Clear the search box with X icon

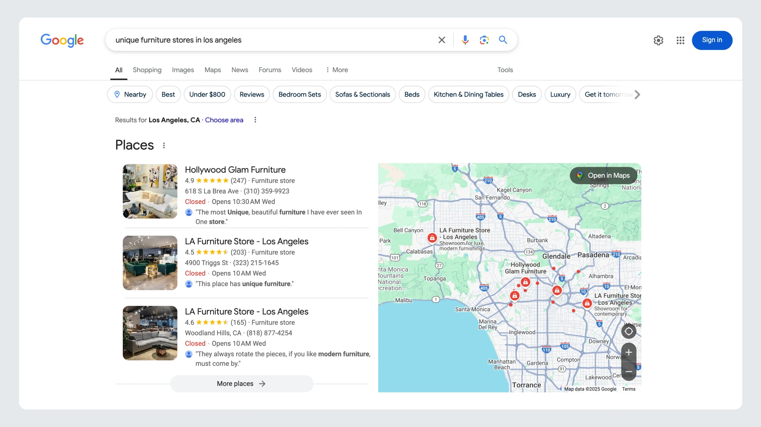click(x=441, y=40)
